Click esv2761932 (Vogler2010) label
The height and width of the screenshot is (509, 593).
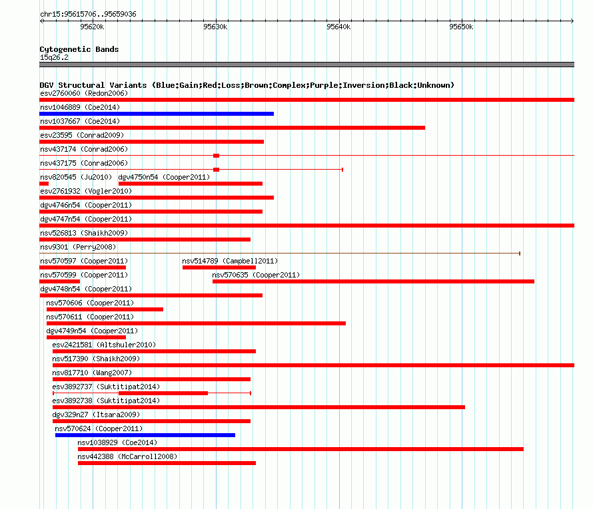click(x=86, y=191)
